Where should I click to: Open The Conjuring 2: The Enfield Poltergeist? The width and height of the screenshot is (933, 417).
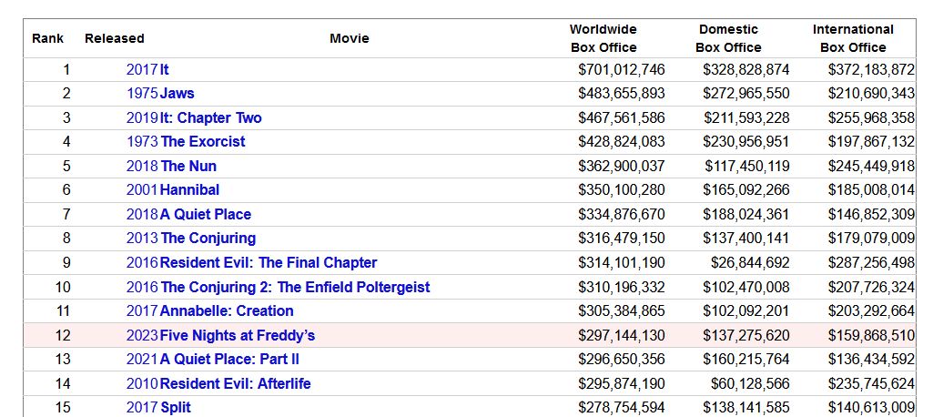click(x=295, y=287)
